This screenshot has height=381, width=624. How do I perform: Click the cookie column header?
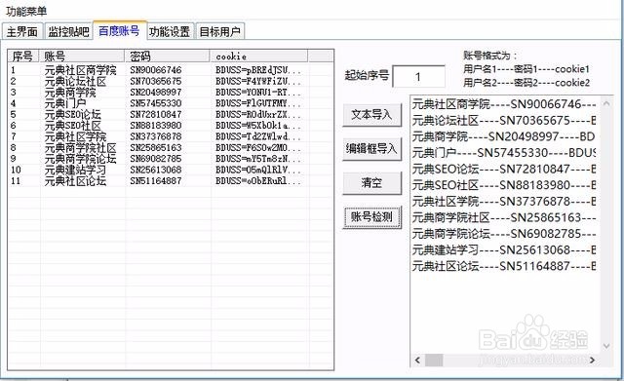pos(259,57)
